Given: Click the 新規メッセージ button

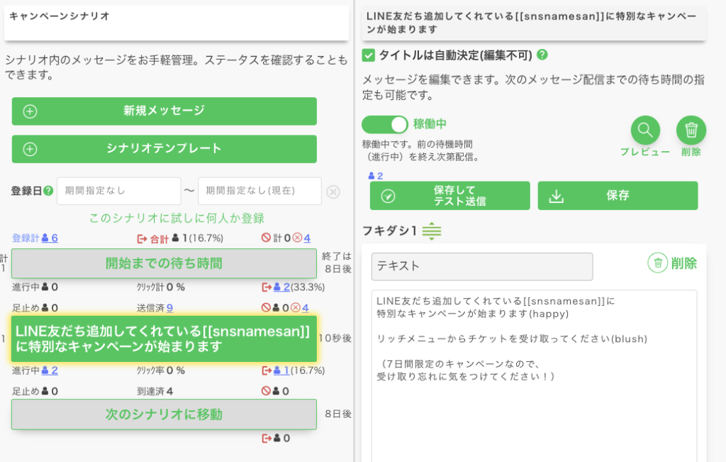Looking at the screenshot, I should 164,111.
